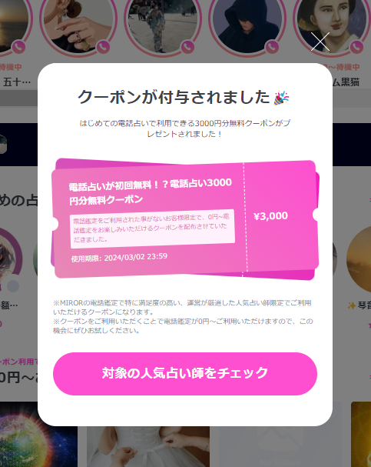Open hand with rings fortune teller avatar

78,25
